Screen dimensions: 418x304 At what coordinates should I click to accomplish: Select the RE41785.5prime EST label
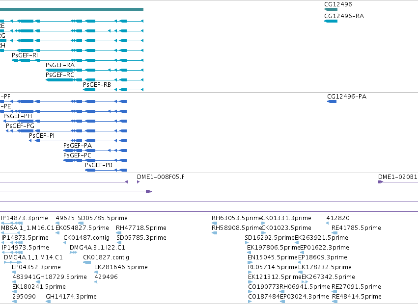(356, 228)
